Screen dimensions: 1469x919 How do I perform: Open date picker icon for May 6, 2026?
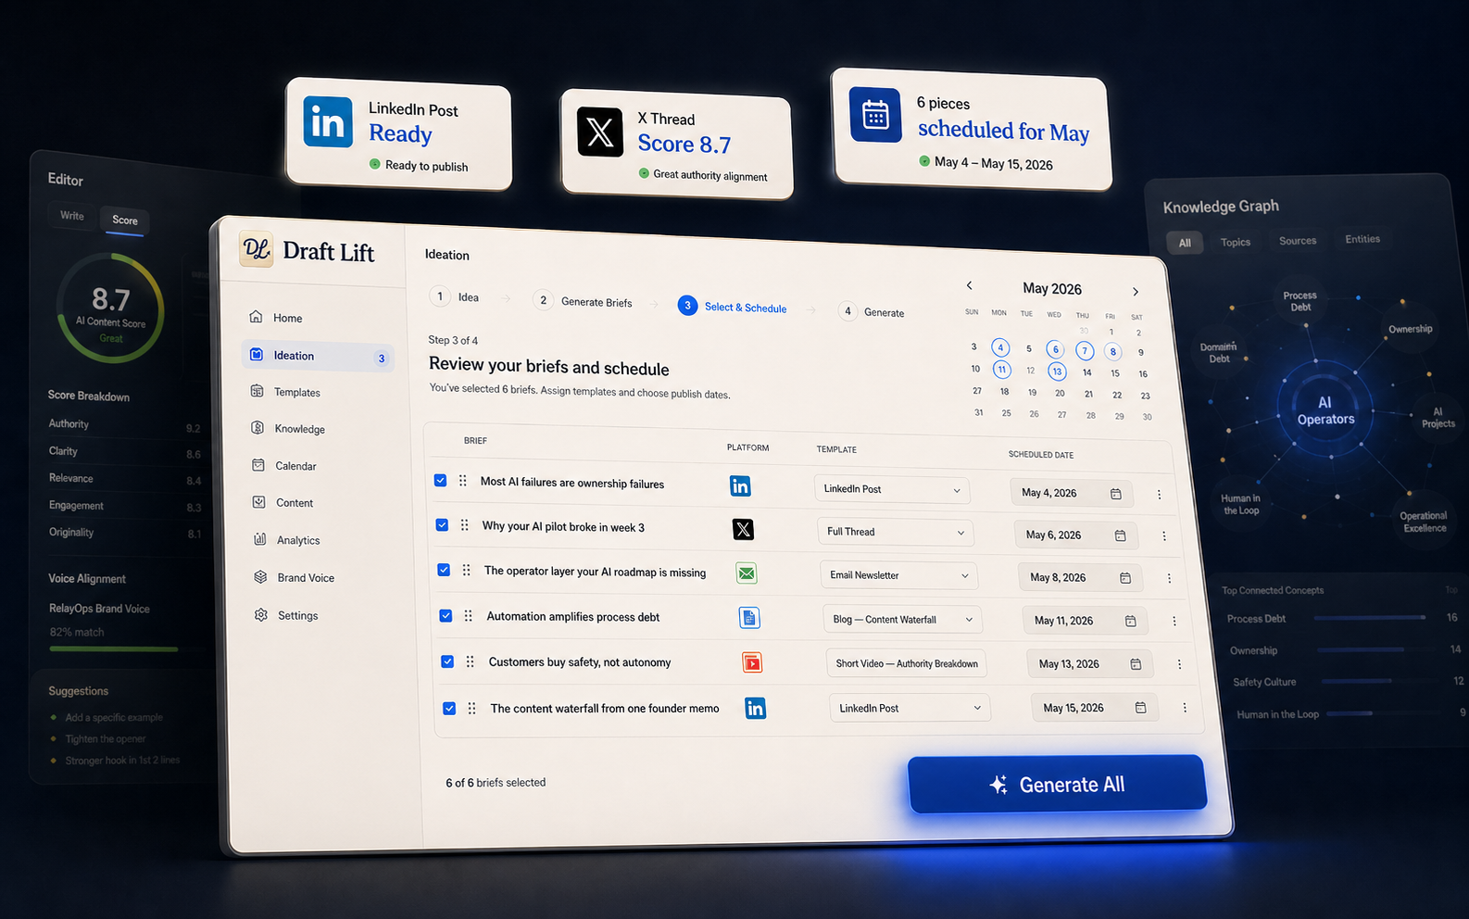(x=1121, y=535)
